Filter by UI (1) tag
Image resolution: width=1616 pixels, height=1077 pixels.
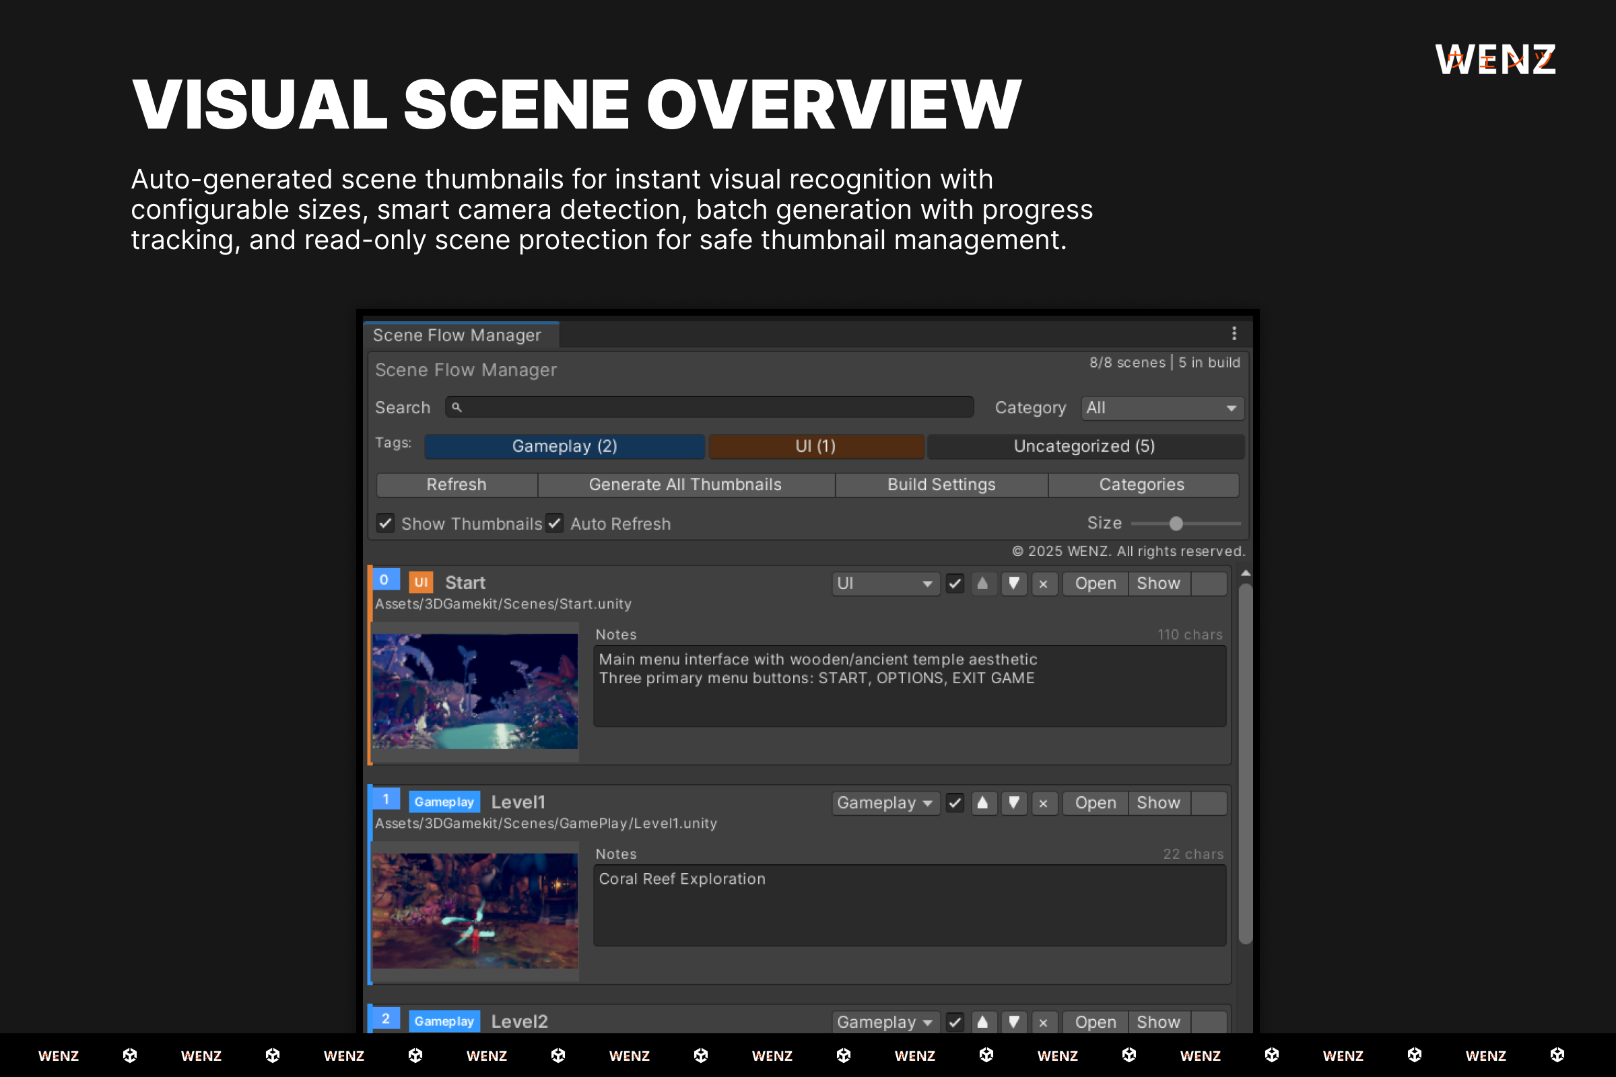click(815, 446)
